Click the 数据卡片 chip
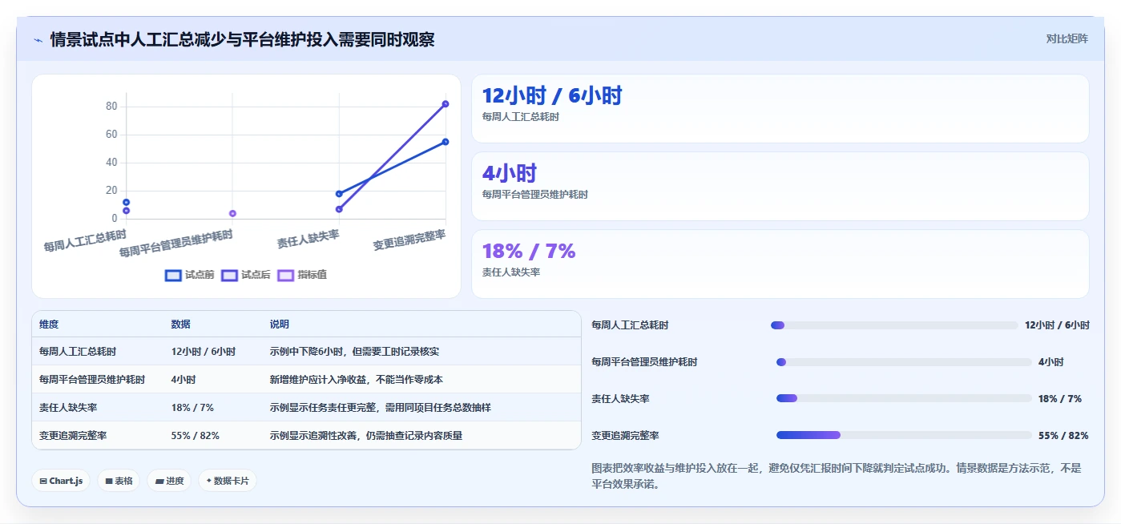This screenshot has height=524, width=1121. point(228,481)
